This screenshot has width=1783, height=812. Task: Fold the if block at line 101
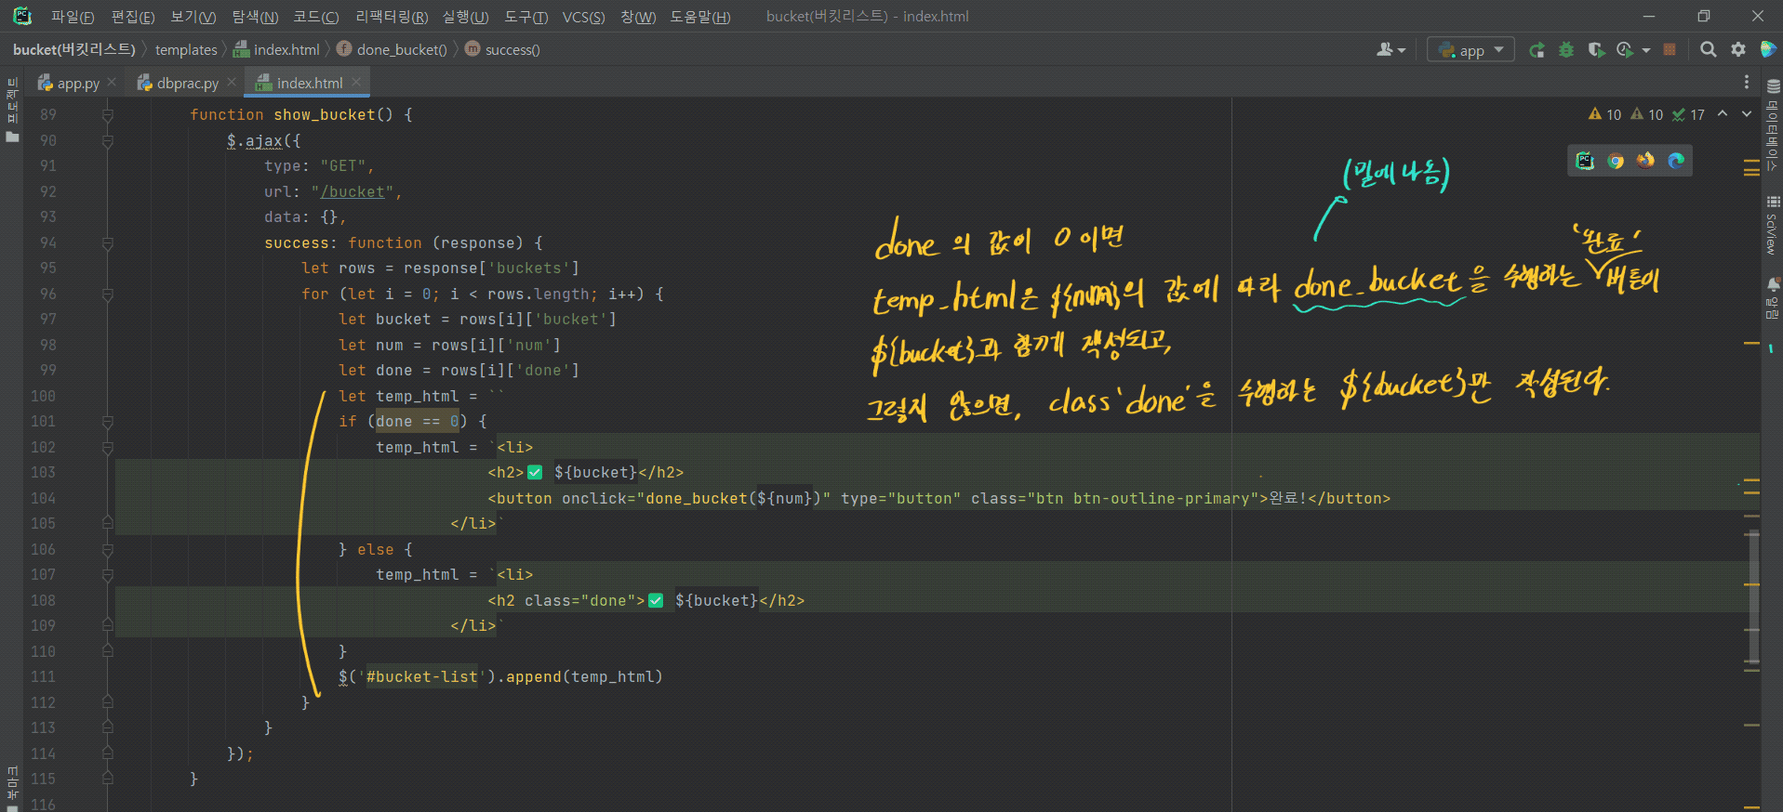107,422
